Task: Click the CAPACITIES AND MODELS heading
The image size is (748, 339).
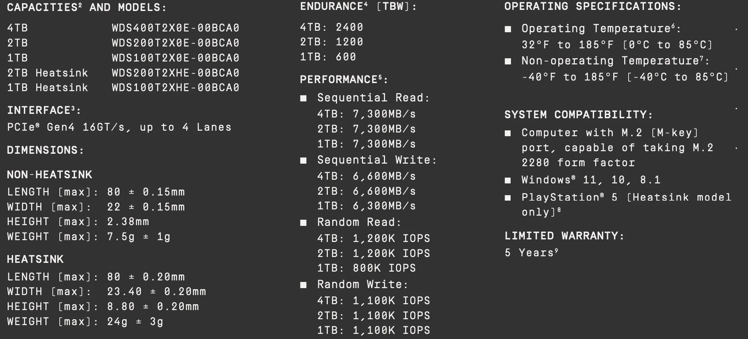Action: pos(86,7)
